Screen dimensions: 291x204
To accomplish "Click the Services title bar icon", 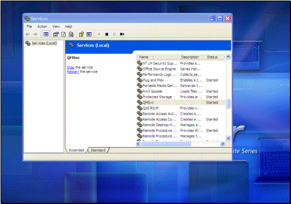I will click(27, 18).
